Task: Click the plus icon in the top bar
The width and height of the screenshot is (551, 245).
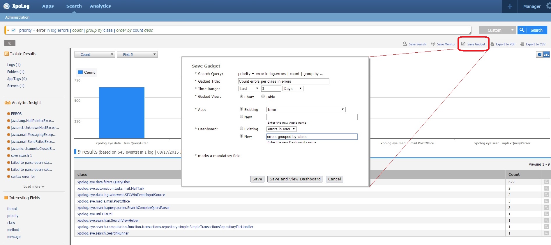Action: 510,6
